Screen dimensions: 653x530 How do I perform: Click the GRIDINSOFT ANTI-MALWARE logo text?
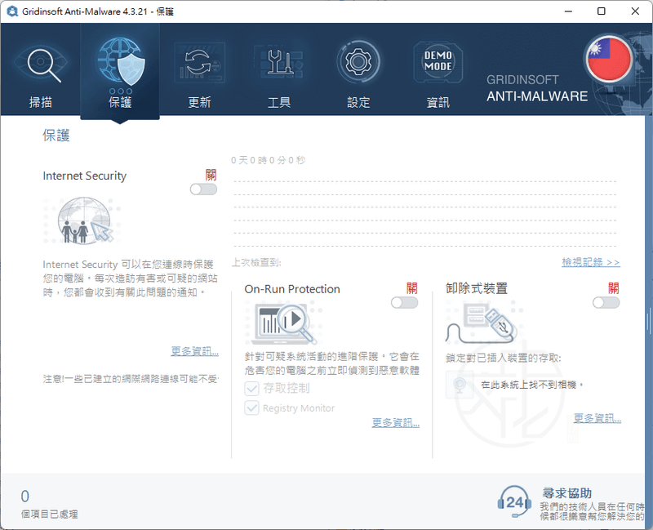tap(537, 88)
